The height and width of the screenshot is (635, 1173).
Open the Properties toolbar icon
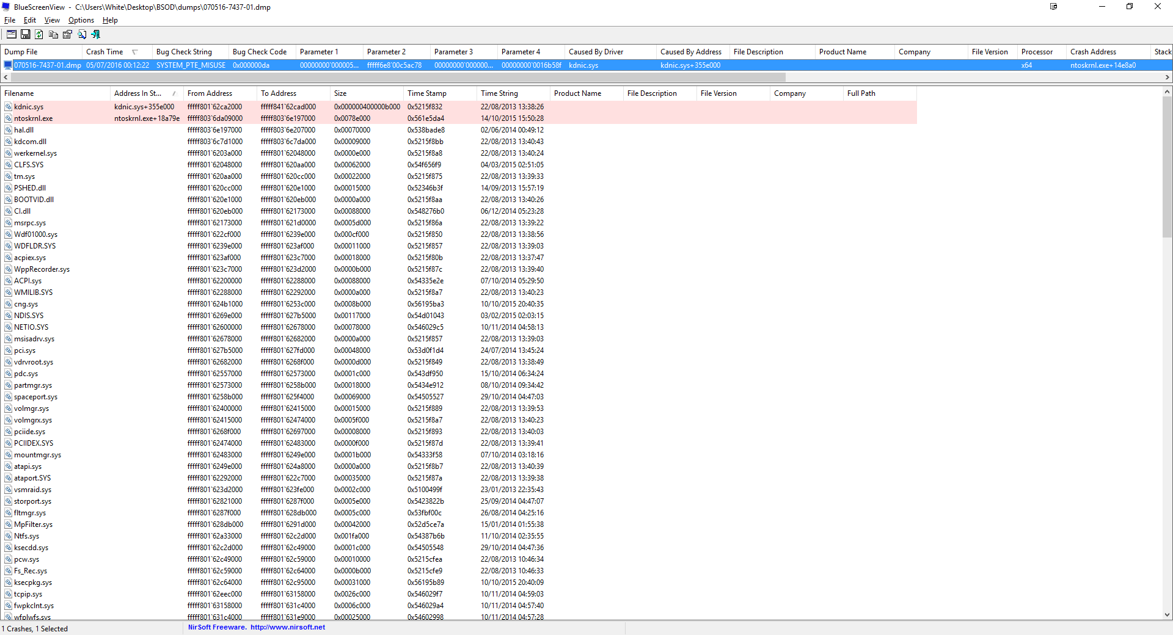tap(67, 35)
